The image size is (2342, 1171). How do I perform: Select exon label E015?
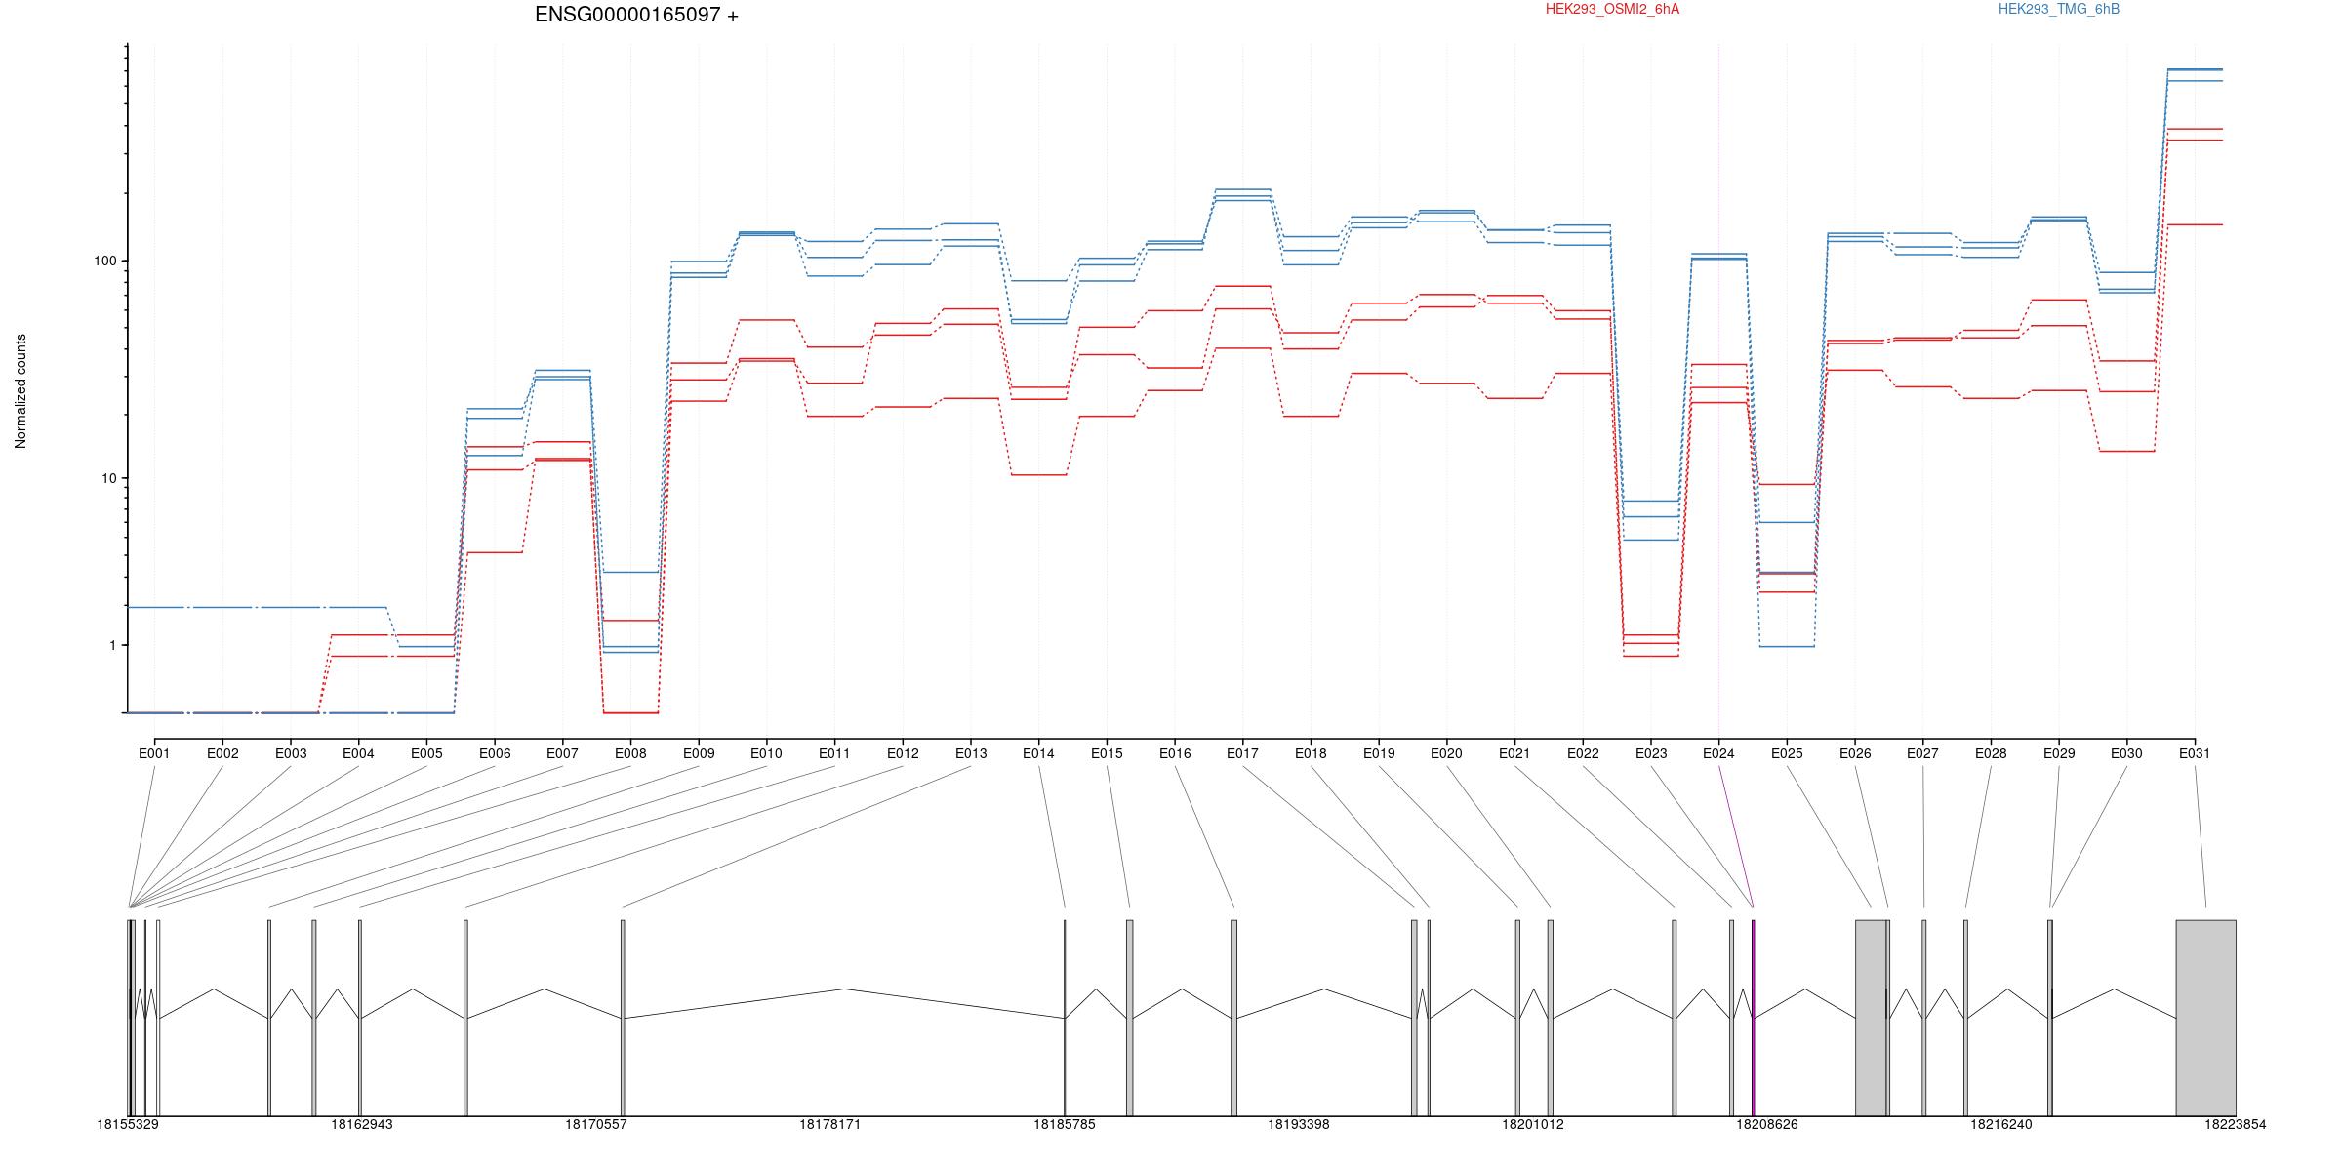point(1107,753)
